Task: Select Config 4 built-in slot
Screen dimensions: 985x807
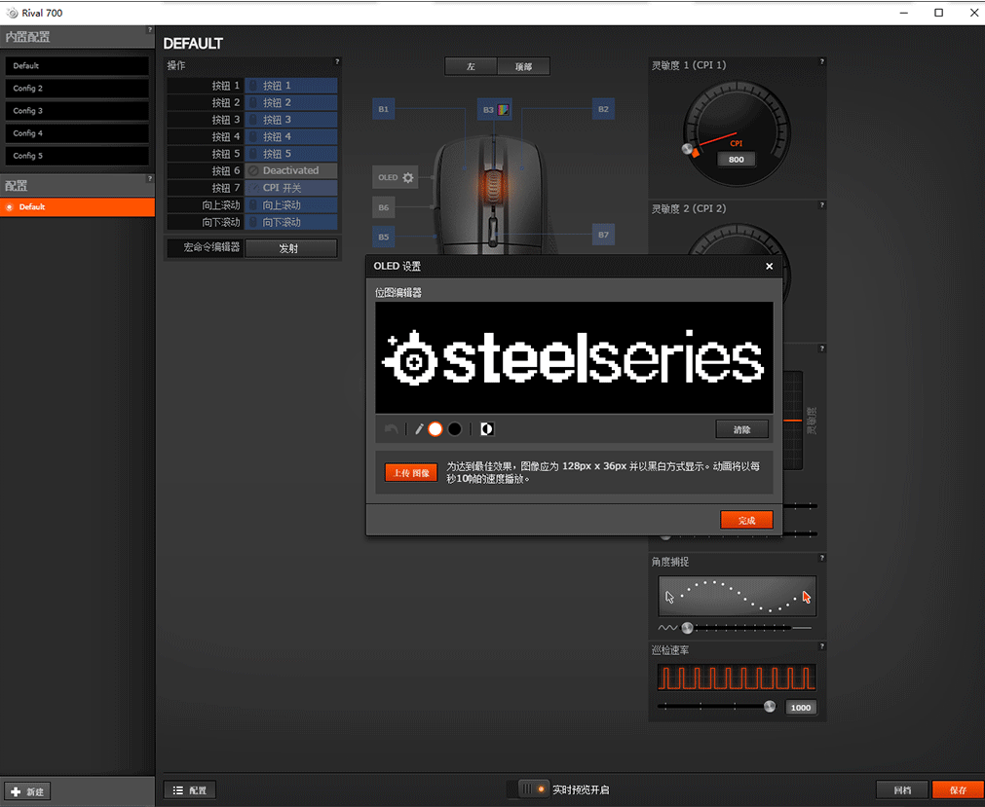Action: tap(77, 133)
